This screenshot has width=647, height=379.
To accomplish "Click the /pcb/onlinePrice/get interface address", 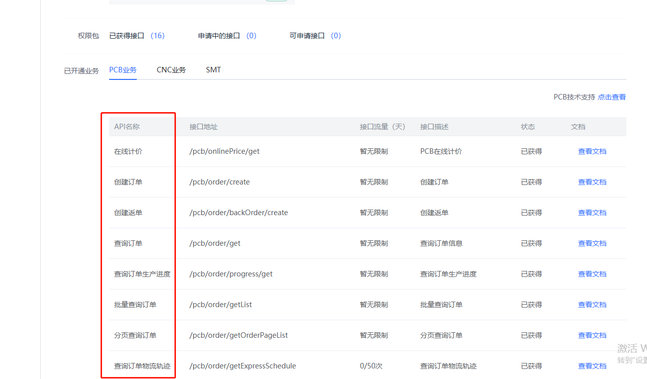I will pyautogui.click(x=224, y=151).
